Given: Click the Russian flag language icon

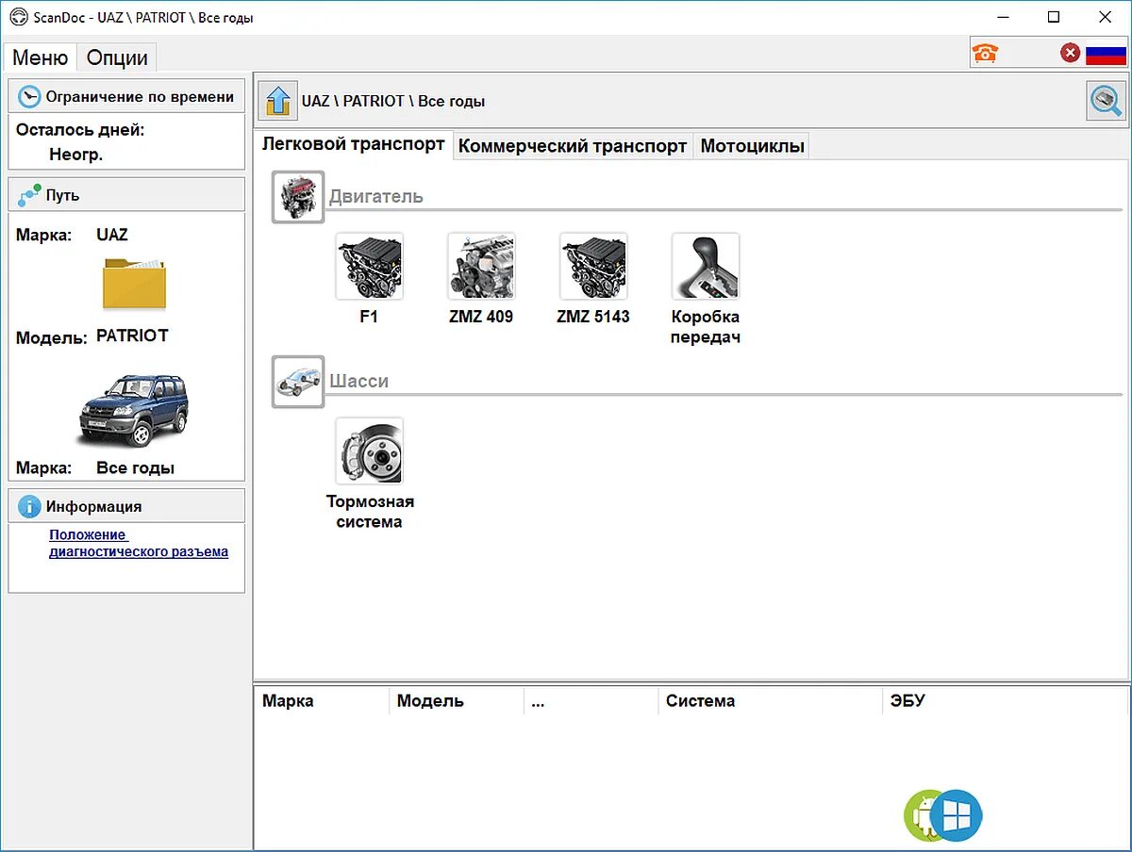Looking at the screenshot, I should tap(1106, 54).
